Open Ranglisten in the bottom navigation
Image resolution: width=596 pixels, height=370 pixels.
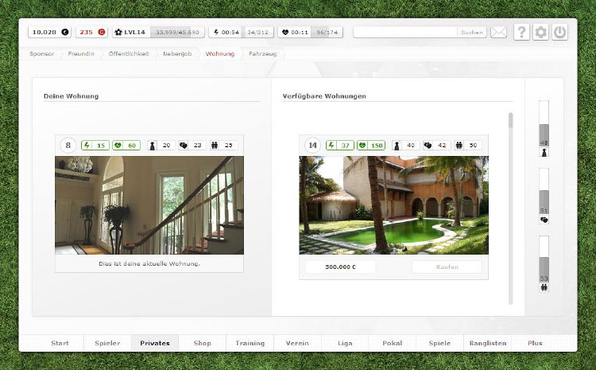(x=489, y=343)
